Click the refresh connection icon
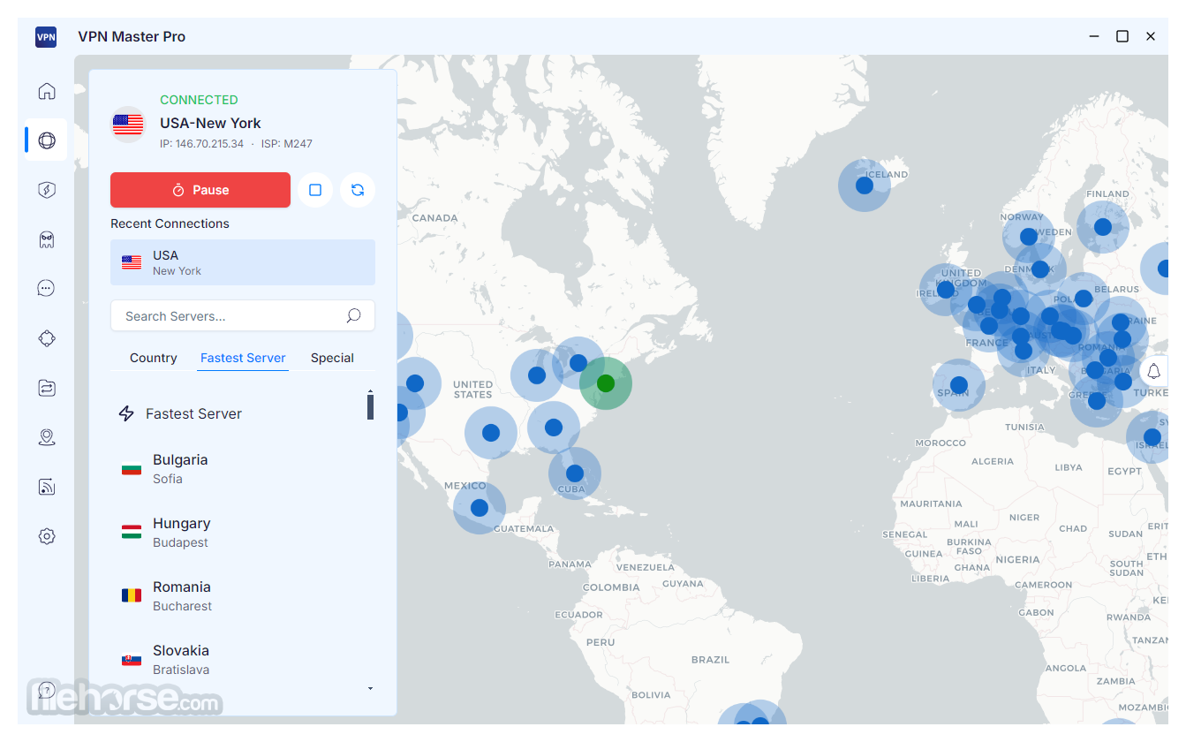This screenshot has height=742, width=1186. 358,190
